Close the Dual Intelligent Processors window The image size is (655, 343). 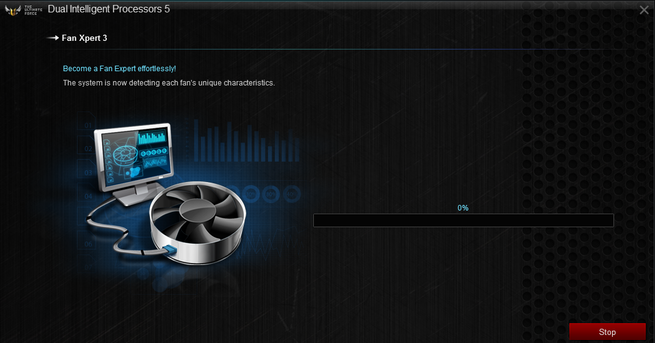point(644,10)
